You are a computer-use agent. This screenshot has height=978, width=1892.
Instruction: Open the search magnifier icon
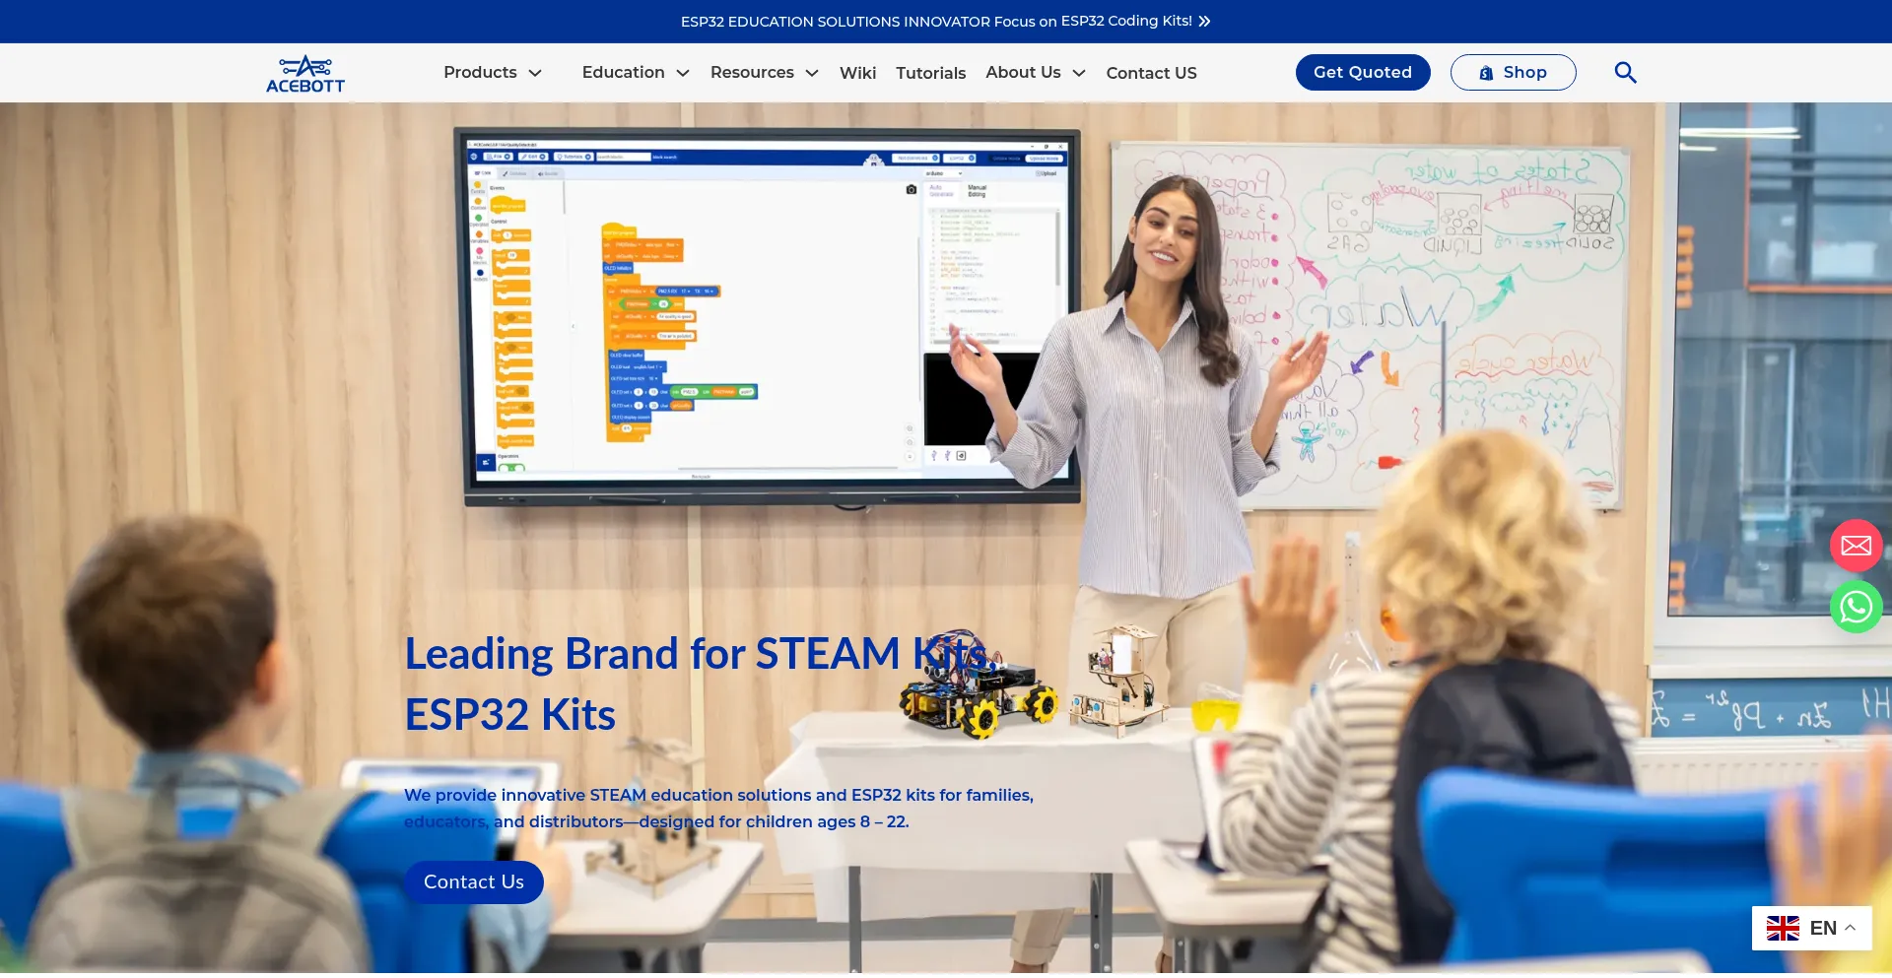coord(1625,73)
